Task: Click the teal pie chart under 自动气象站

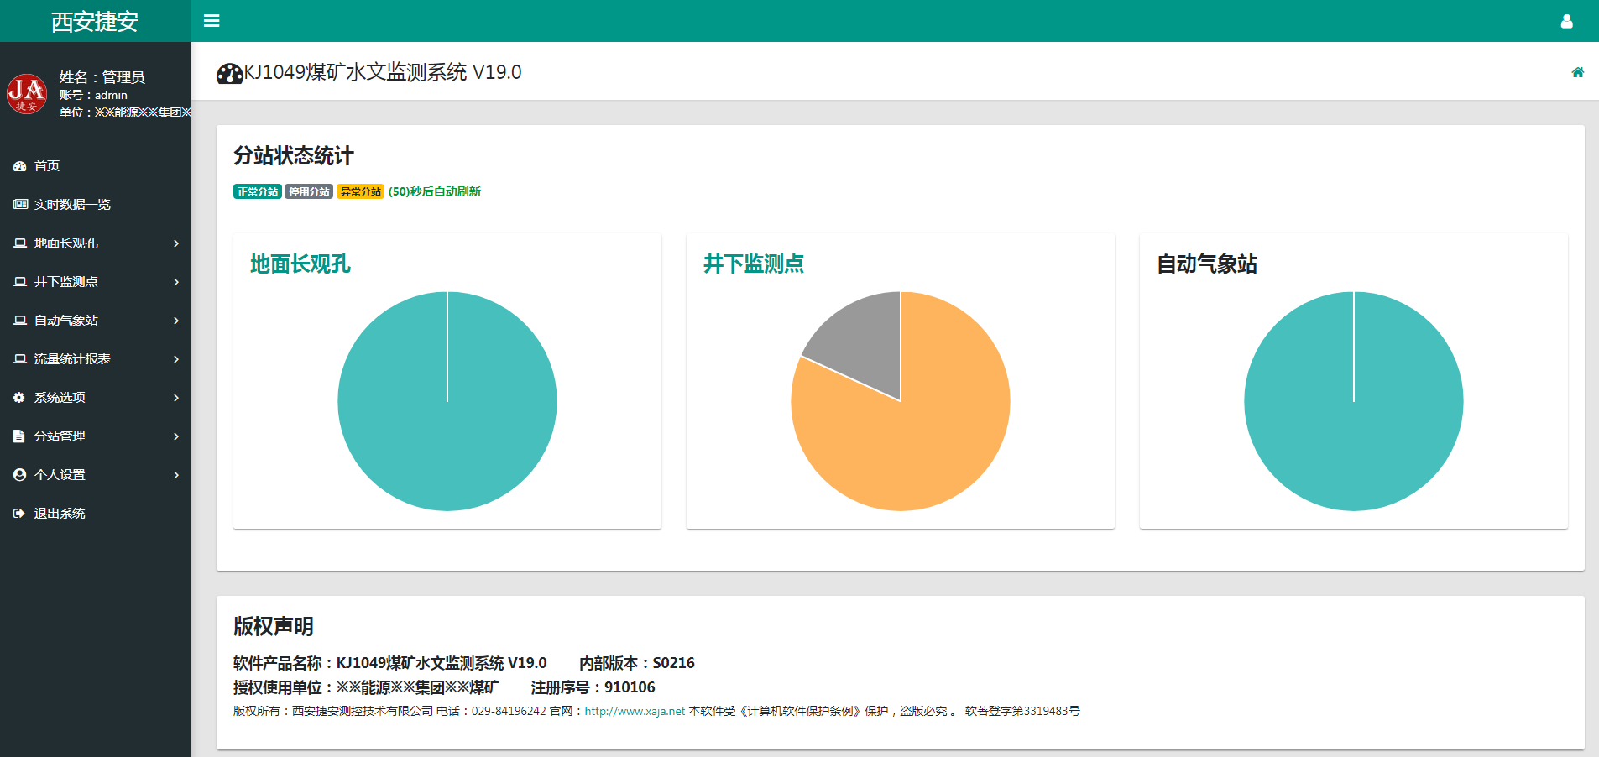Action: tap(1354, 401)
